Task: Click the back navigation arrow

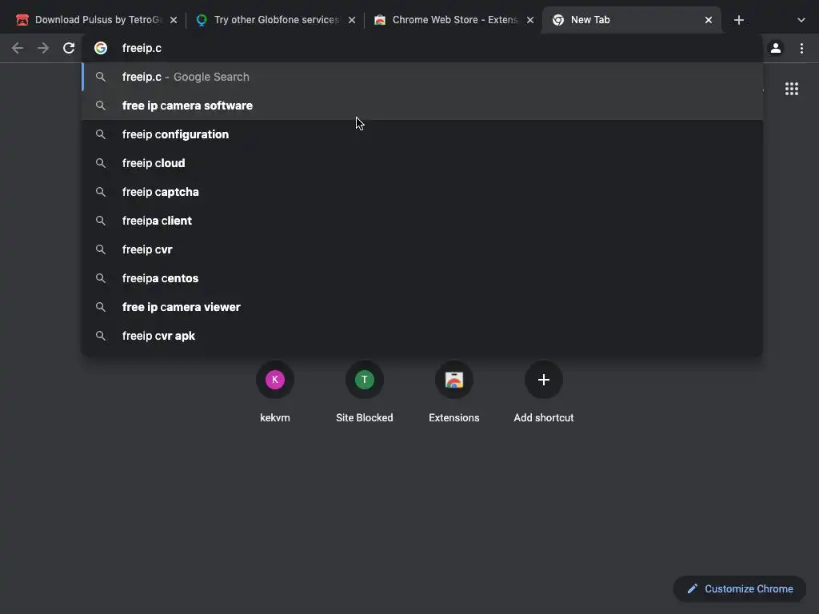Action: tap(18, 48)
